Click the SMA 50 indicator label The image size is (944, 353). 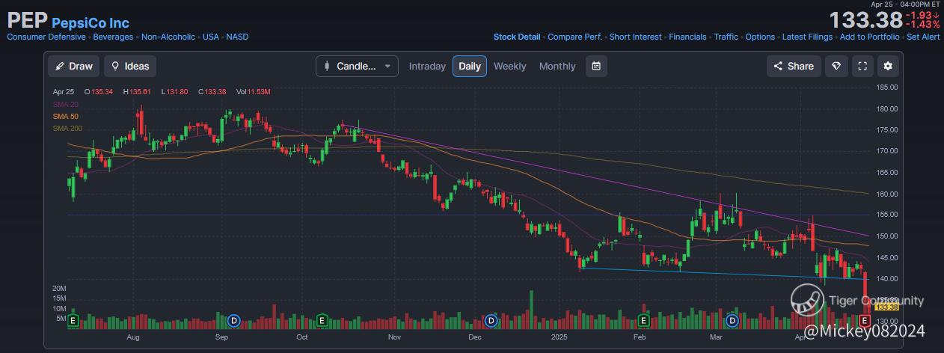click(65, 117)
